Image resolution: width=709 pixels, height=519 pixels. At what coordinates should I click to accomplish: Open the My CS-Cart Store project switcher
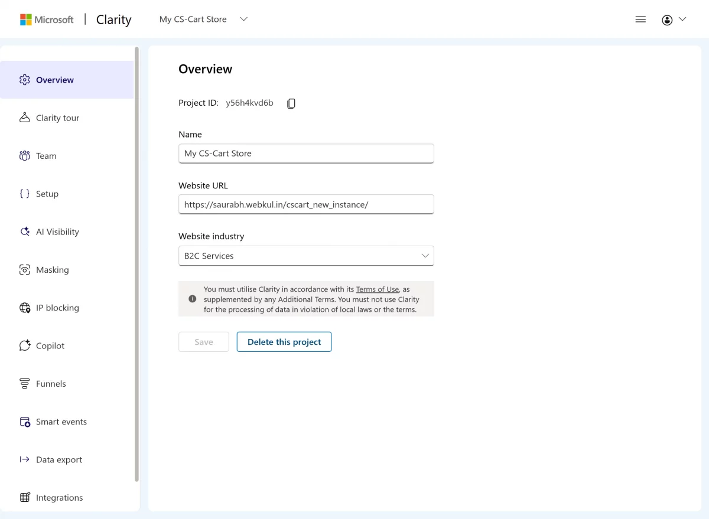point(203,19)
